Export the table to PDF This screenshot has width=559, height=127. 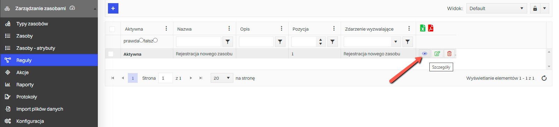[431, 28]
